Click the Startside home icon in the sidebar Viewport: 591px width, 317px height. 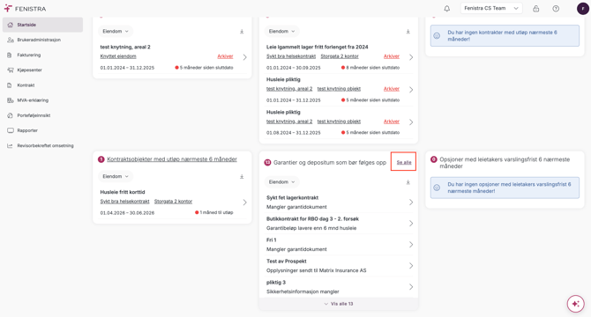[x=11, y=25]
